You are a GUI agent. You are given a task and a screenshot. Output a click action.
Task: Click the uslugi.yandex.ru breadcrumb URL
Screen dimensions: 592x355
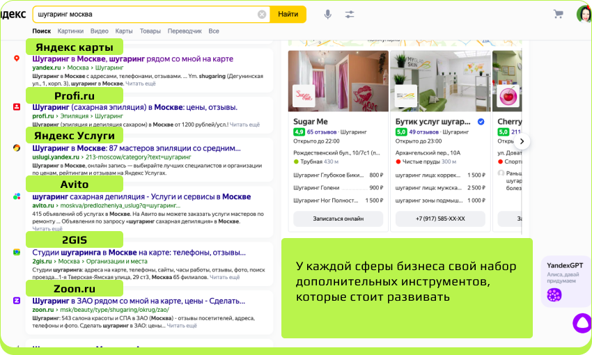(111, 157)
